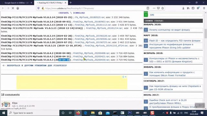Viewport: 207px width, 116px height.
Task: Open the Firefox Downloads arrow icon
Action: [x=183, y=8]
